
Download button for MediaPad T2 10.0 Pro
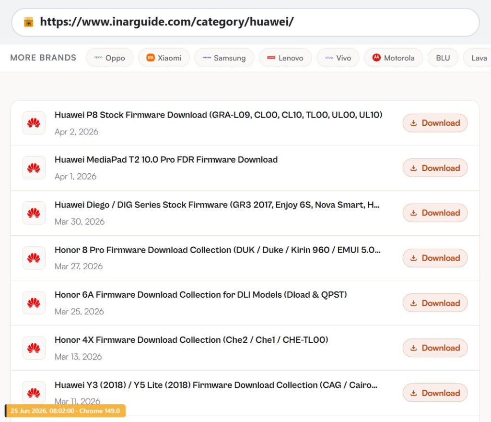coord(435,168)
